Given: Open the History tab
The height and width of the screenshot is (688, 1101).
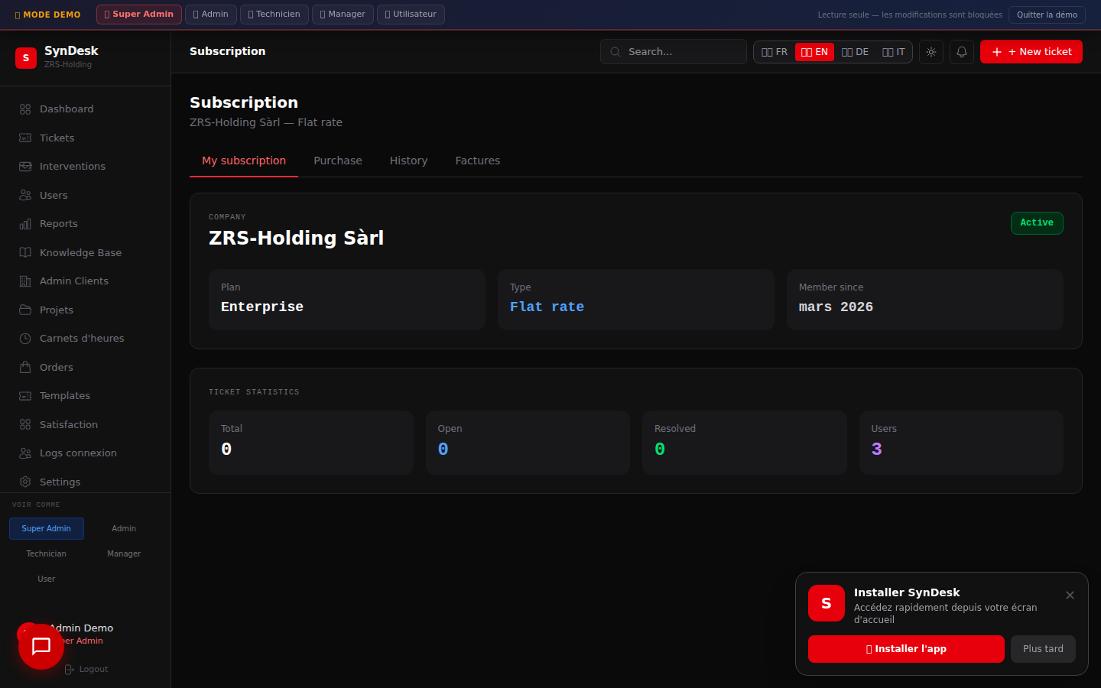Looking at the screenshot, I should click(x=408, y=161).
